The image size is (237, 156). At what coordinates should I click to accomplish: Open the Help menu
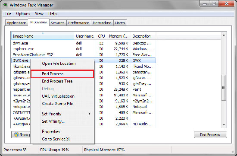coord(53,14)
